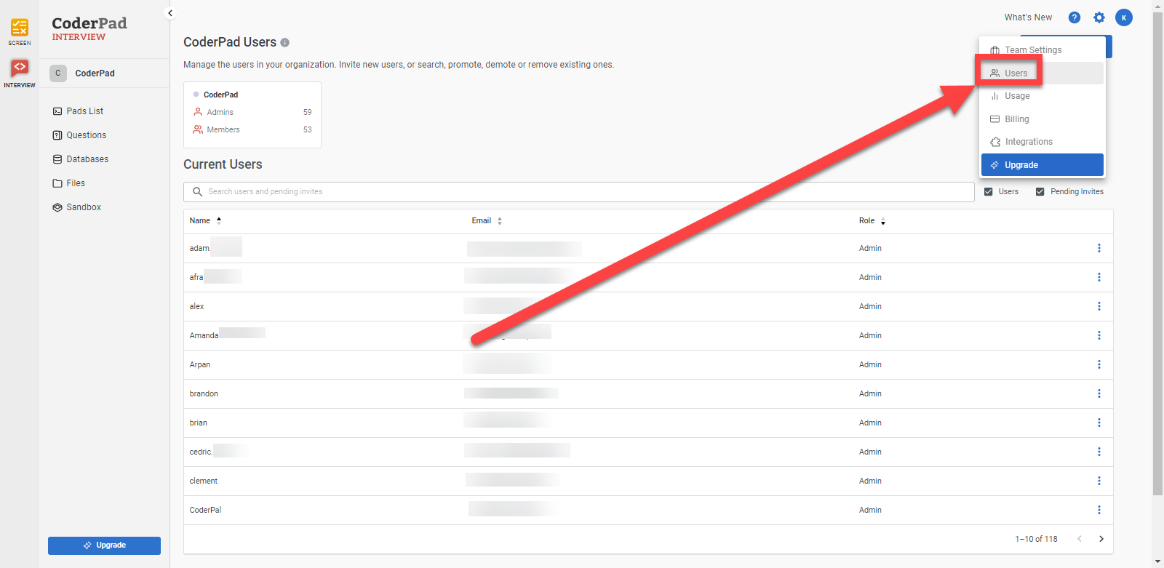Click info icon beside CoderPad Users
The height and width of the screenshot is (568, 1164).
pyautogui.click(x=285, y=43)
